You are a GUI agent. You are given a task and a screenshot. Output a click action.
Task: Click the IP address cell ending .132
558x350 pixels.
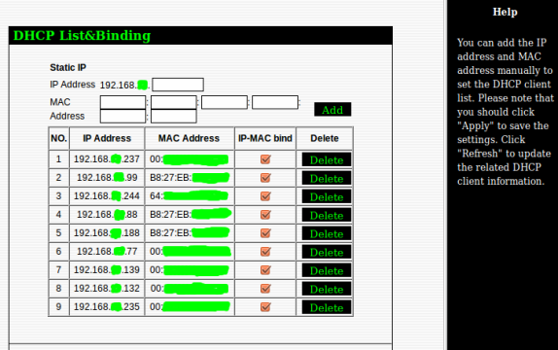pyautogui.click(x=107, y=289)
